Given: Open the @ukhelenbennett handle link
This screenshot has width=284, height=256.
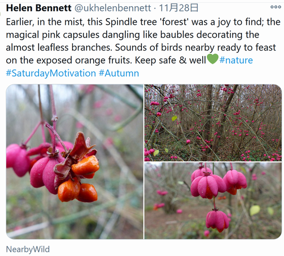Looking at the screenshot, I should 112,8.
